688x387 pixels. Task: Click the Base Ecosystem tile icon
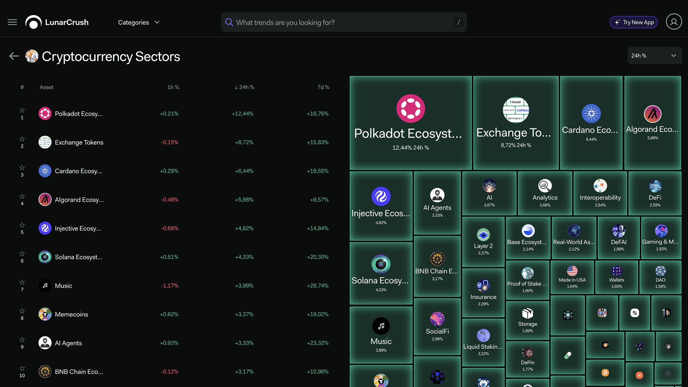click(528, 231)
